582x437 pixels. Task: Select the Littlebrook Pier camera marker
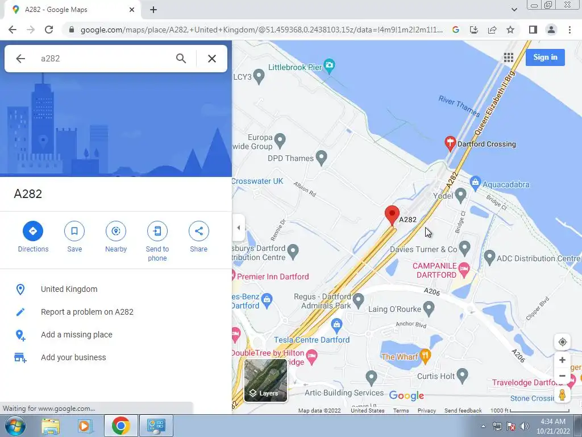tap(329, 65)
